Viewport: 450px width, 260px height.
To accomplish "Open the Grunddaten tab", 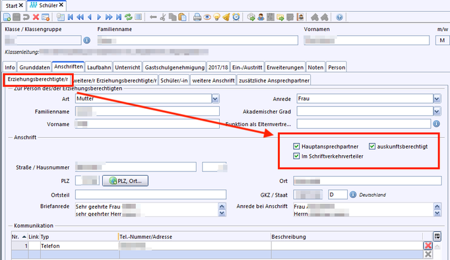I will [34, 67].
